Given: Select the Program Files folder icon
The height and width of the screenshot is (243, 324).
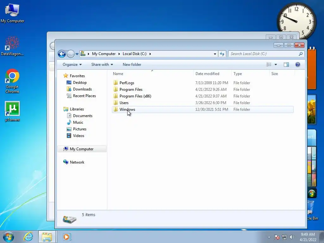Looking at the screenshot, I should coord(115,90).
